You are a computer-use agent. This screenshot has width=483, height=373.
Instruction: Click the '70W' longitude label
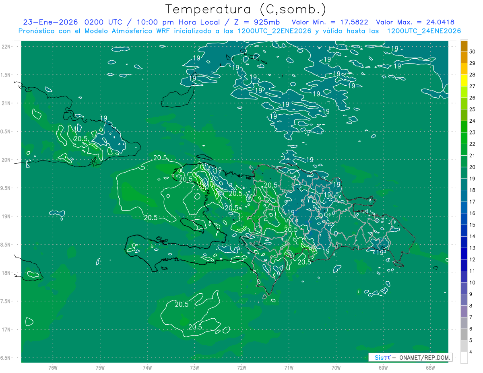[x=336, y=368]
